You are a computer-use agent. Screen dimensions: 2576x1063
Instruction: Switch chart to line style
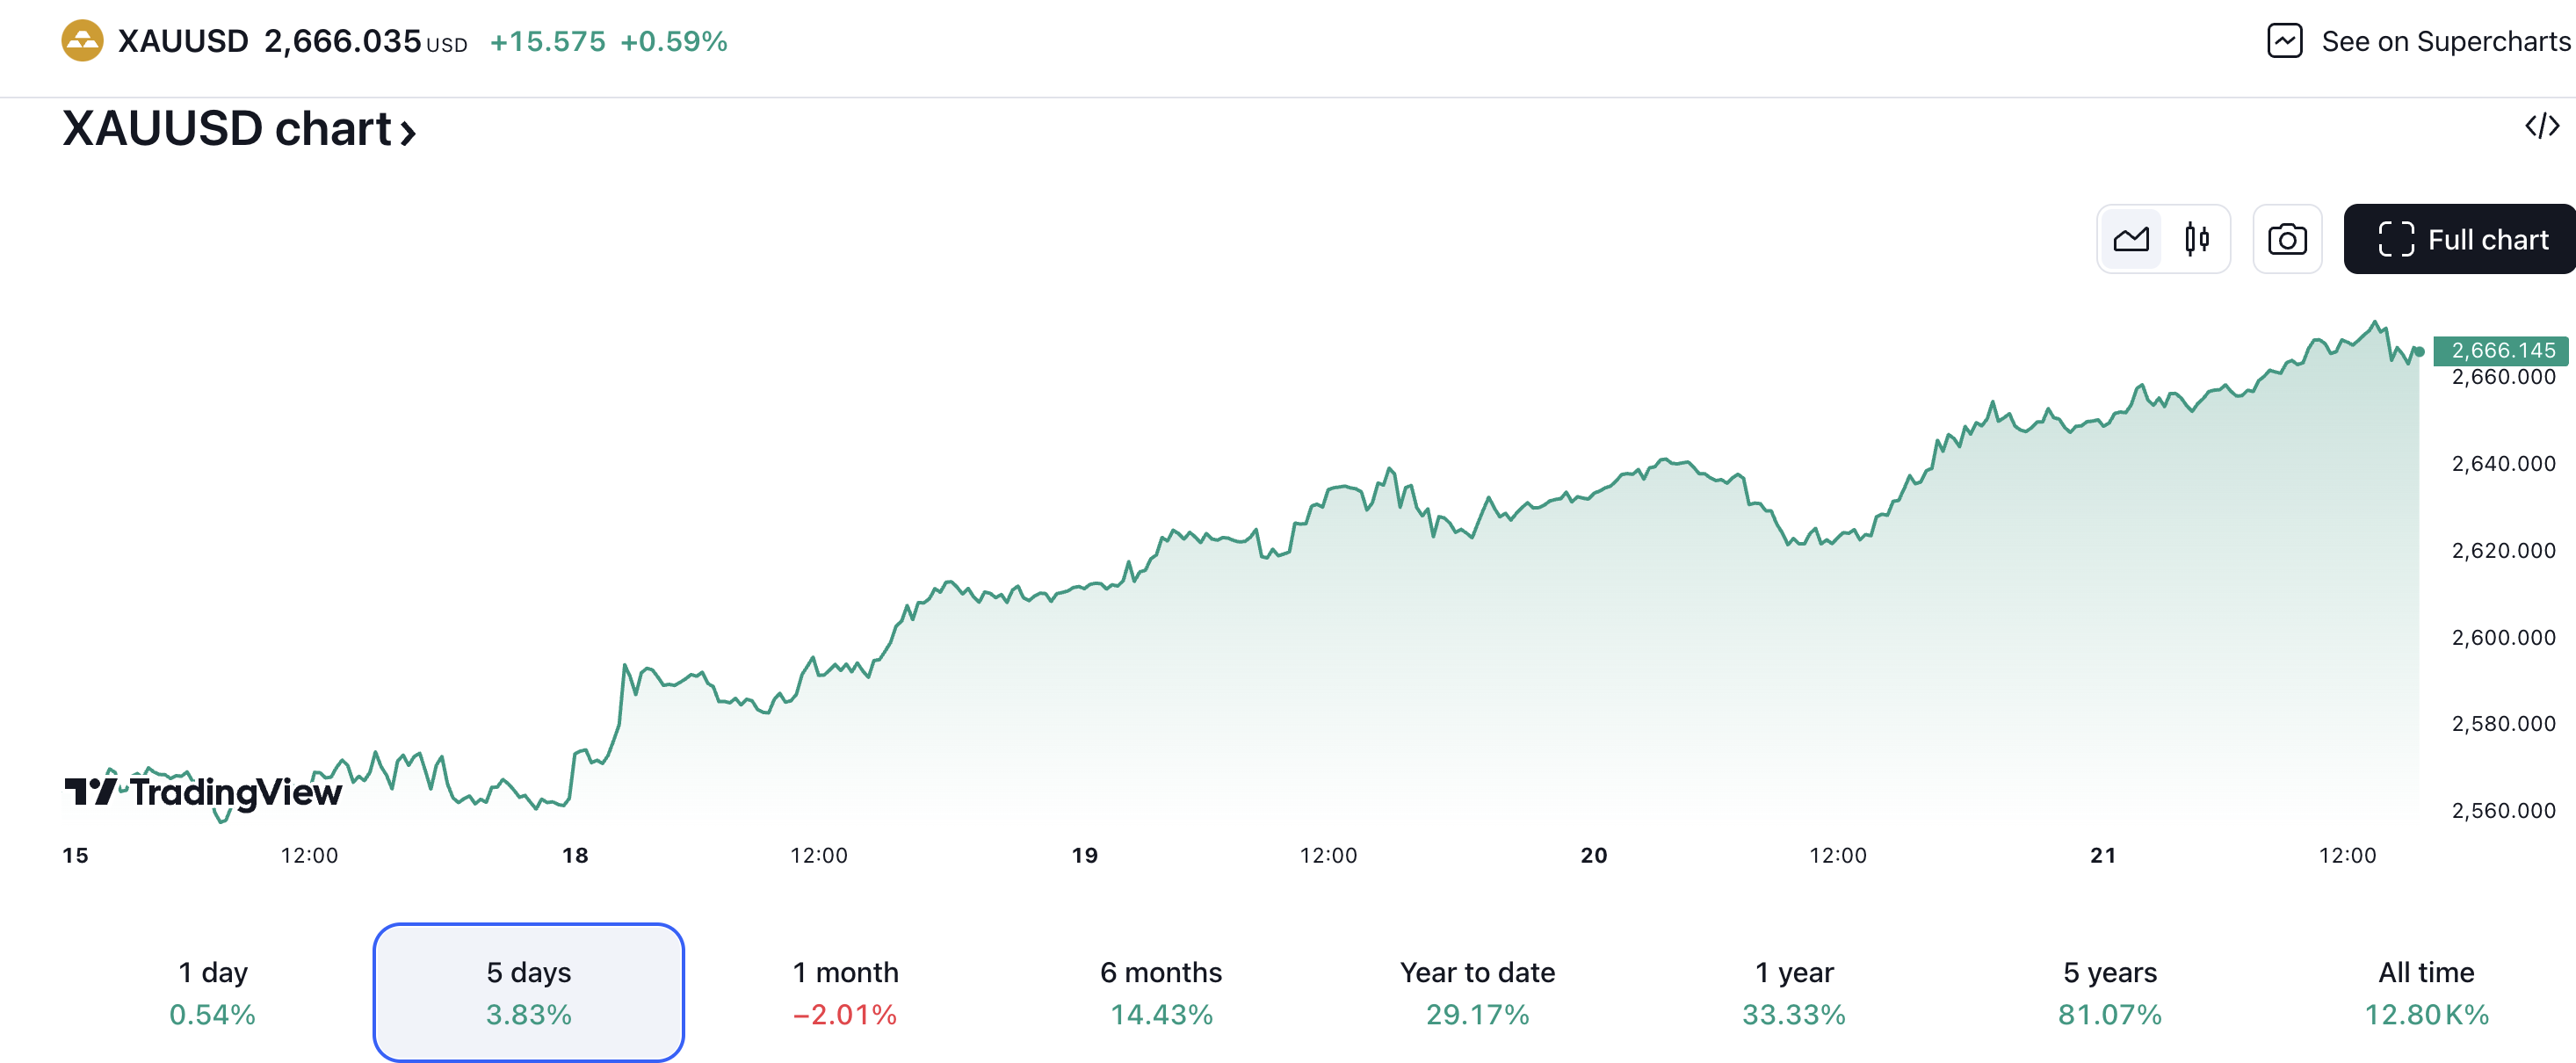click(x=2131, y=239)
